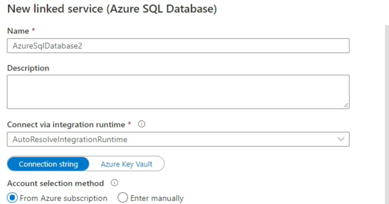389x204 pixels.
Task: Switch to the Connection string tab
Action: click(48, 164)
